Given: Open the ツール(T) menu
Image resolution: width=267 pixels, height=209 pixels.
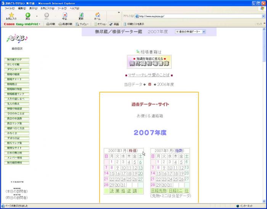Looking at the screenshot, I should click(x=62, y=8).
